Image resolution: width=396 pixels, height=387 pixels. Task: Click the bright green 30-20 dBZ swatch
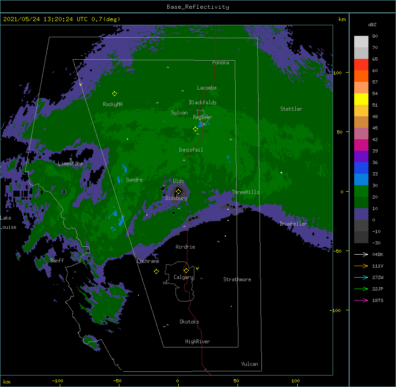point(361,191)
